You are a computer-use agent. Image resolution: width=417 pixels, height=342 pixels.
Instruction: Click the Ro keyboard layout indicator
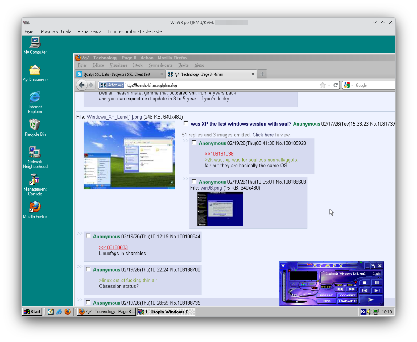pyautogui.click(x=363, y=312)
